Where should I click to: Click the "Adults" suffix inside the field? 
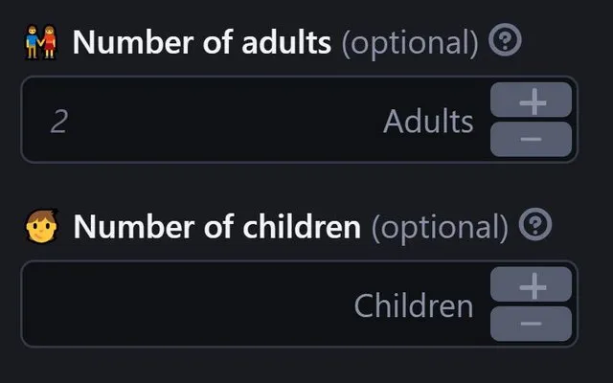click(x=428, y=122)
